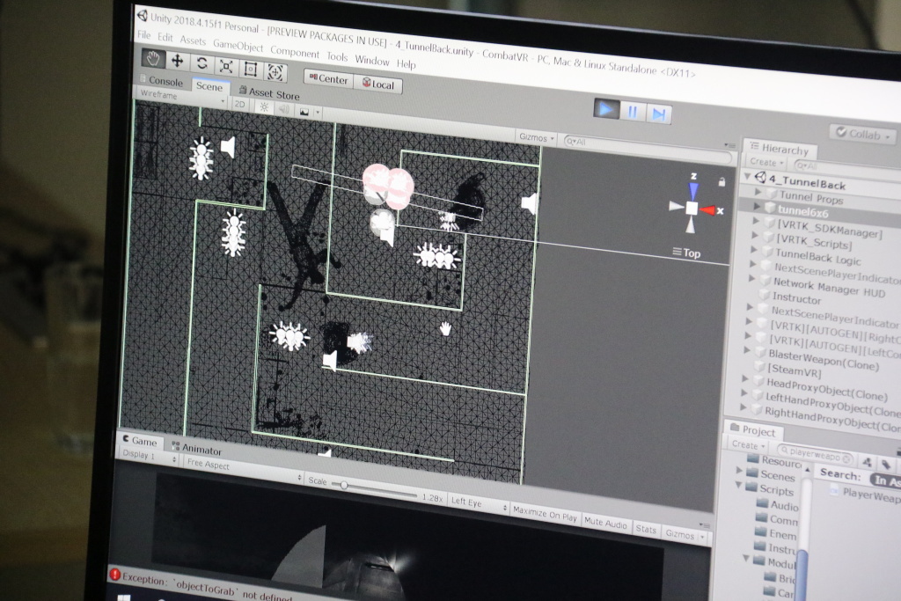Open the GameObject menu
Image resolution: width=901 pixels, height=601 pixels.
pyautogui.click(x=238, y=44)
